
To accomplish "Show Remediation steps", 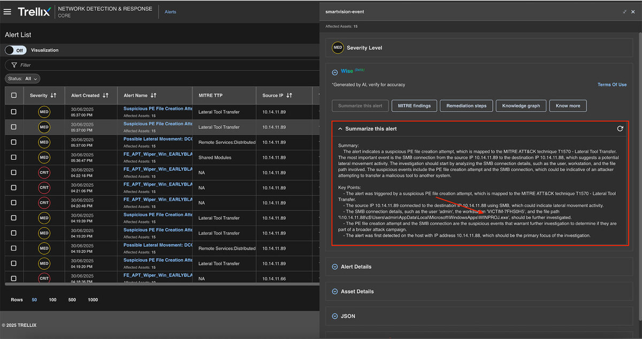I will (467, 106).
